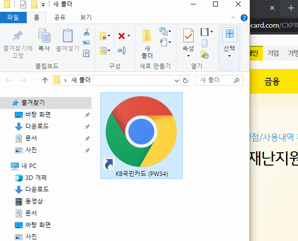This screenshot has width=298, height=241.
Task: Collapse the ribbon with the chevron arrow
Action: (233, 18)
